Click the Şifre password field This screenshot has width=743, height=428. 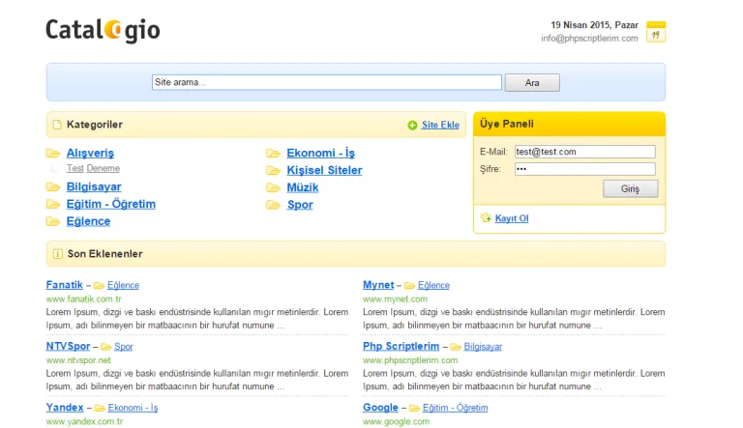(585, 169)
